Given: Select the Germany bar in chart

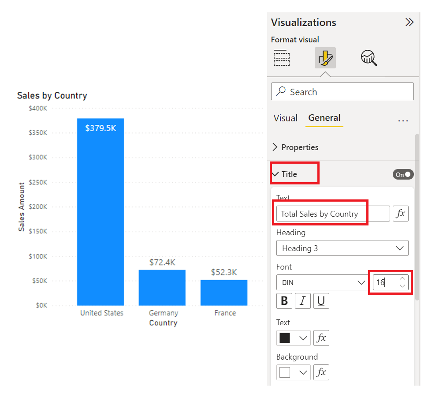Looking at the screenshot, I should (x=162, y=288).
